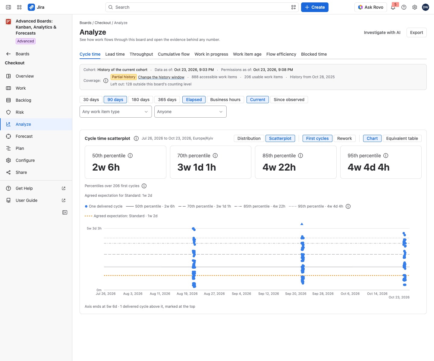Open Ask Rovo
434x361 pixels.
click(371, 7)
